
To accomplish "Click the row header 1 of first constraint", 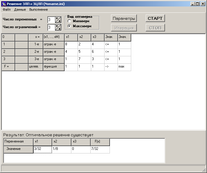I will click(8, 45).
